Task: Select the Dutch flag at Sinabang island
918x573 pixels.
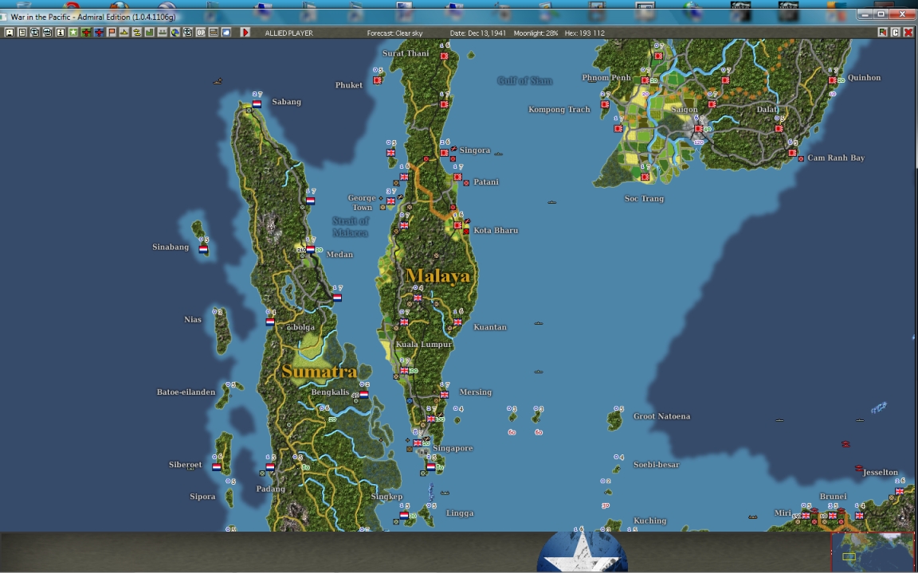Action: (203, 249)
